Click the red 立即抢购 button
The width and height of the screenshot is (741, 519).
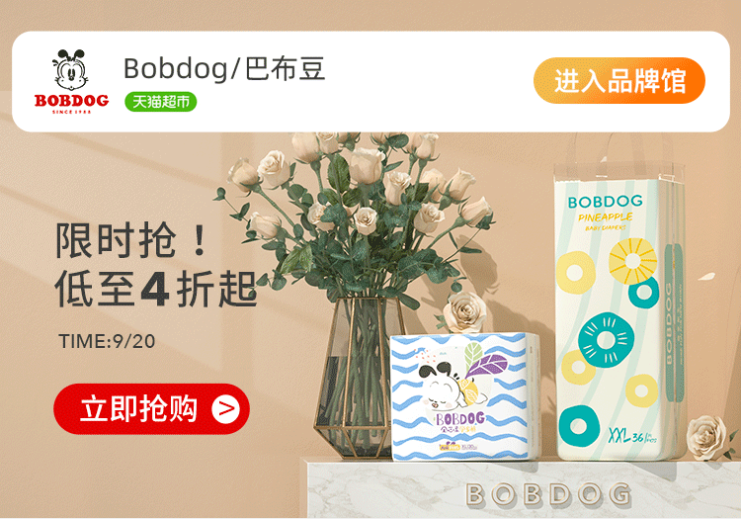[x=152, y=409]
